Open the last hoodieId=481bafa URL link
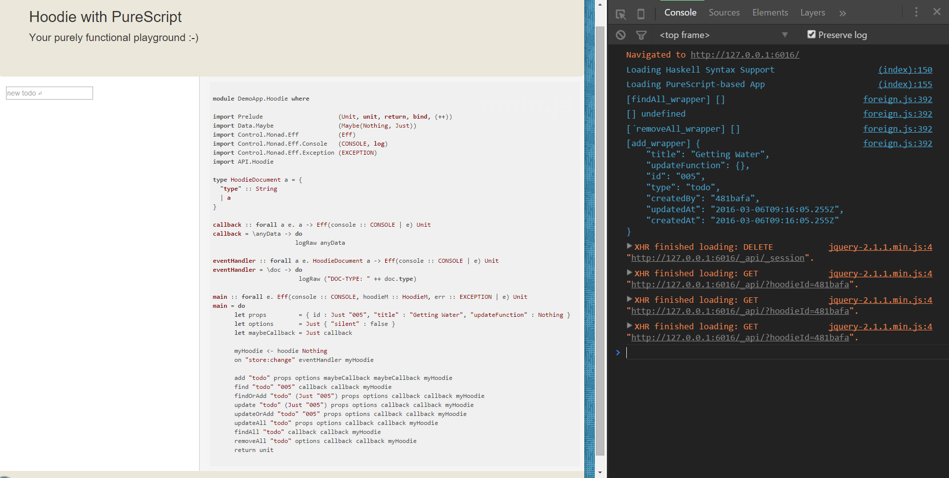The height and width of the screenshot is (478, 949). [740, 337]
